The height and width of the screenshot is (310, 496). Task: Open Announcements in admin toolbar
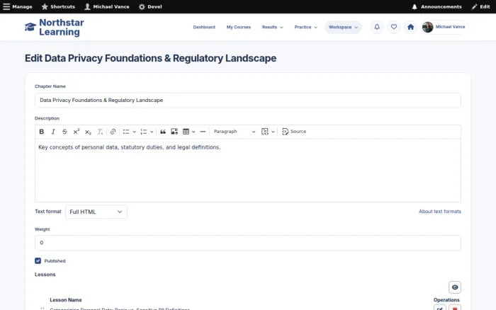[437, 6]
